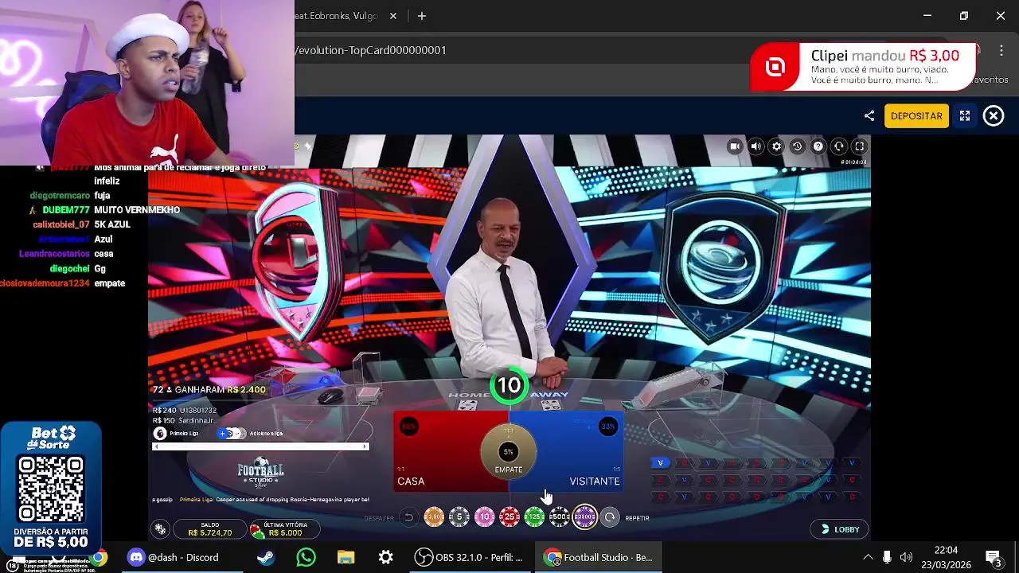This screenshot has height=573, width=1019.
Task: Open game history clock icon
Action: [x=797, y=146]
